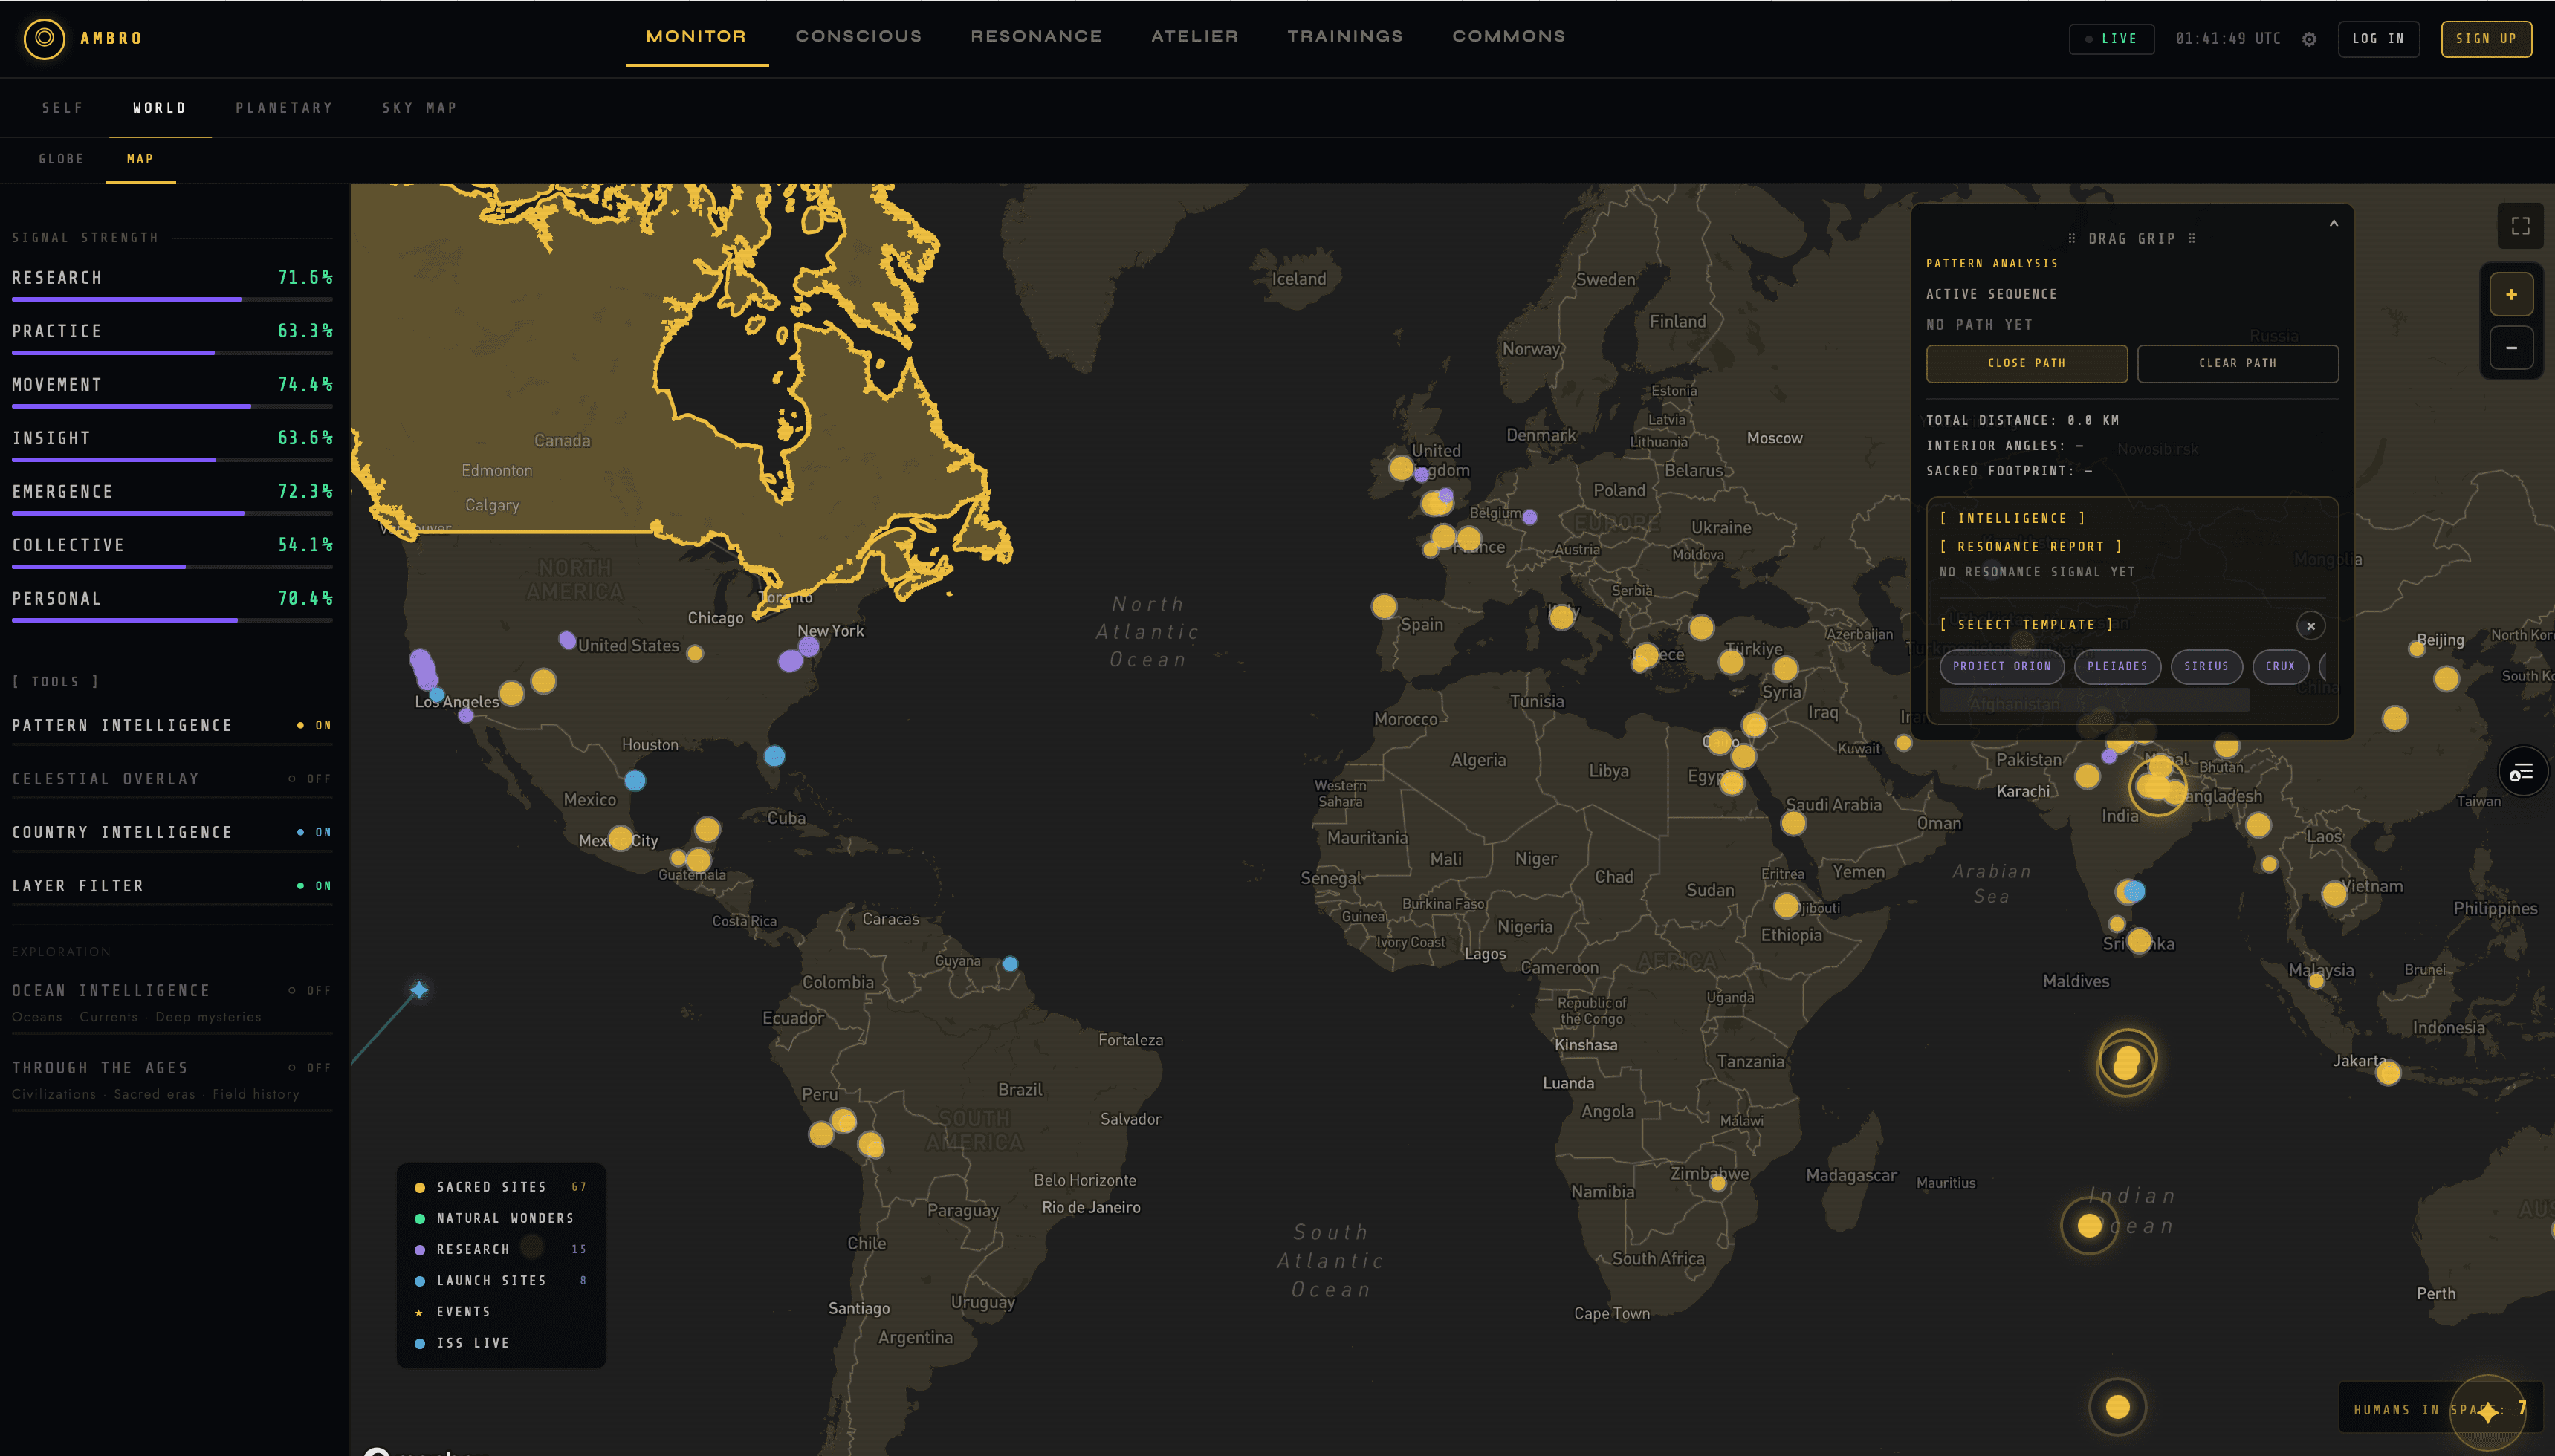Dismiss the Select Template section
This screenshot has height=1456, width=2555.
point(2310,626)
